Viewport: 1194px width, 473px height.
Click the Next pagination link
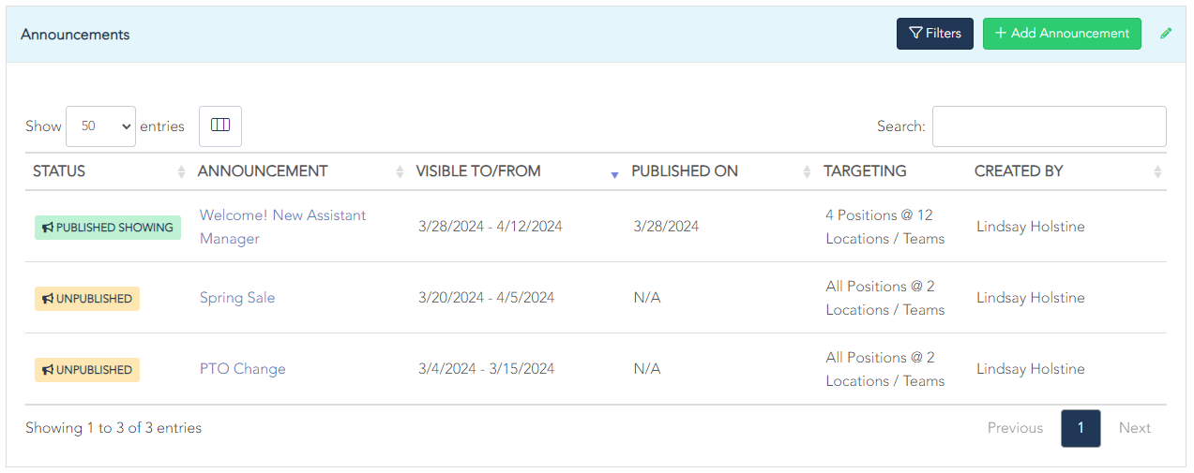1134,428
